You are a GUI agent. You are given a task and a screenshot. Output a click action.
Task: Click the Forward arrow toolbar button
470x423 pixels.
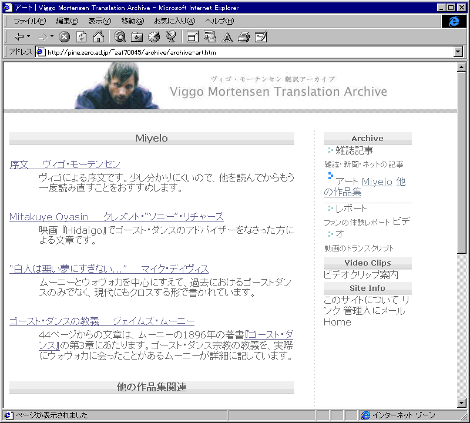pos(42,37)
